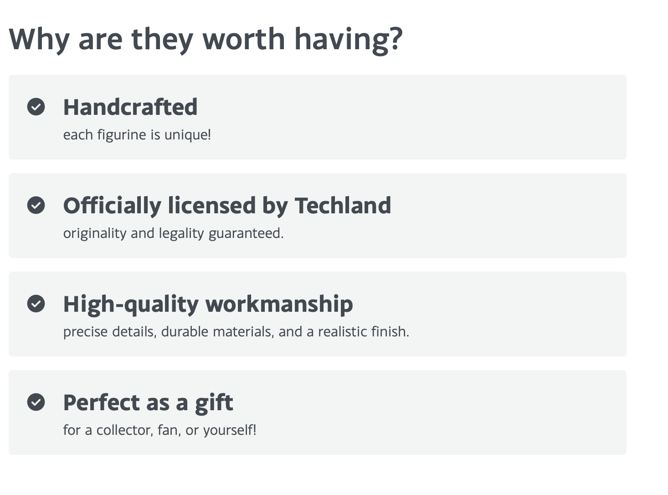Viewport: 668px width, 495px height.
Task: Click the High-quality workmanship heading
Action: click(x=208, y=304)
